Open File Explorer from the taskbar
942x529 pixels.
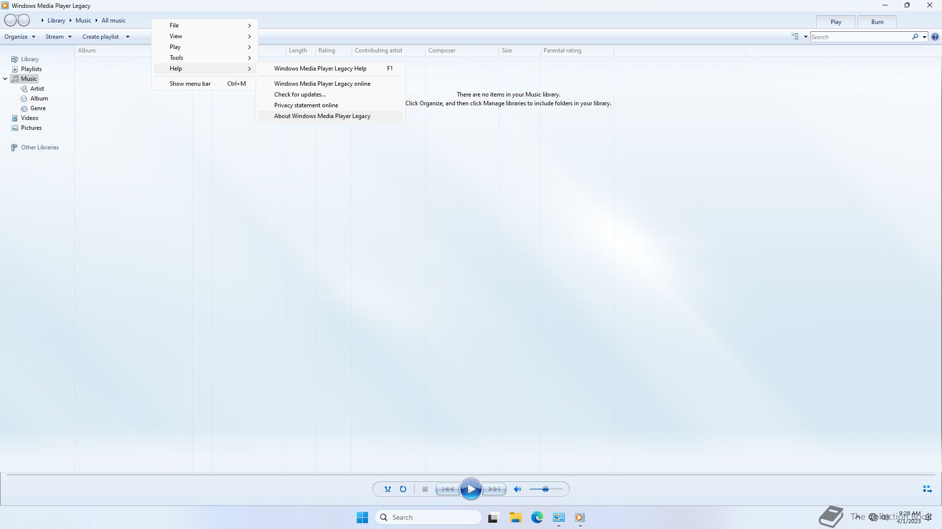click(x=515, y=517)
